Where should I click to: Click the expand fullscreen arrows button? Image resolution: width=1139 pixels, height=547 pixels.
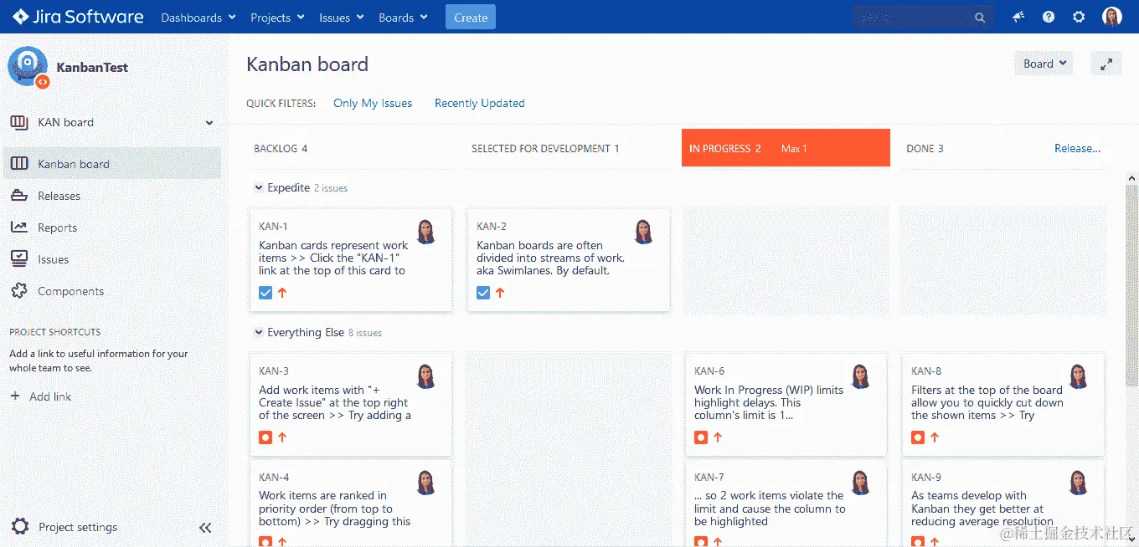1106,64
